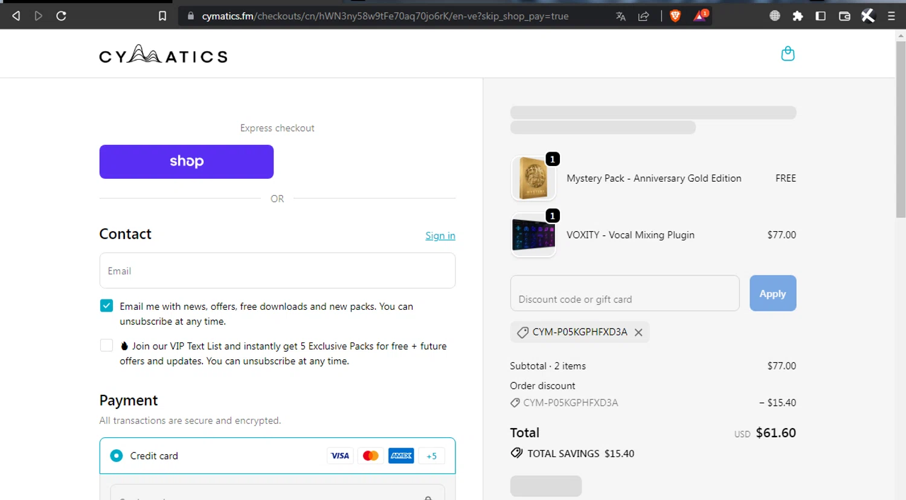Go forward with the browser forward arrow
The width and height of the screenshot is (906, 500).
click(39, 16)
